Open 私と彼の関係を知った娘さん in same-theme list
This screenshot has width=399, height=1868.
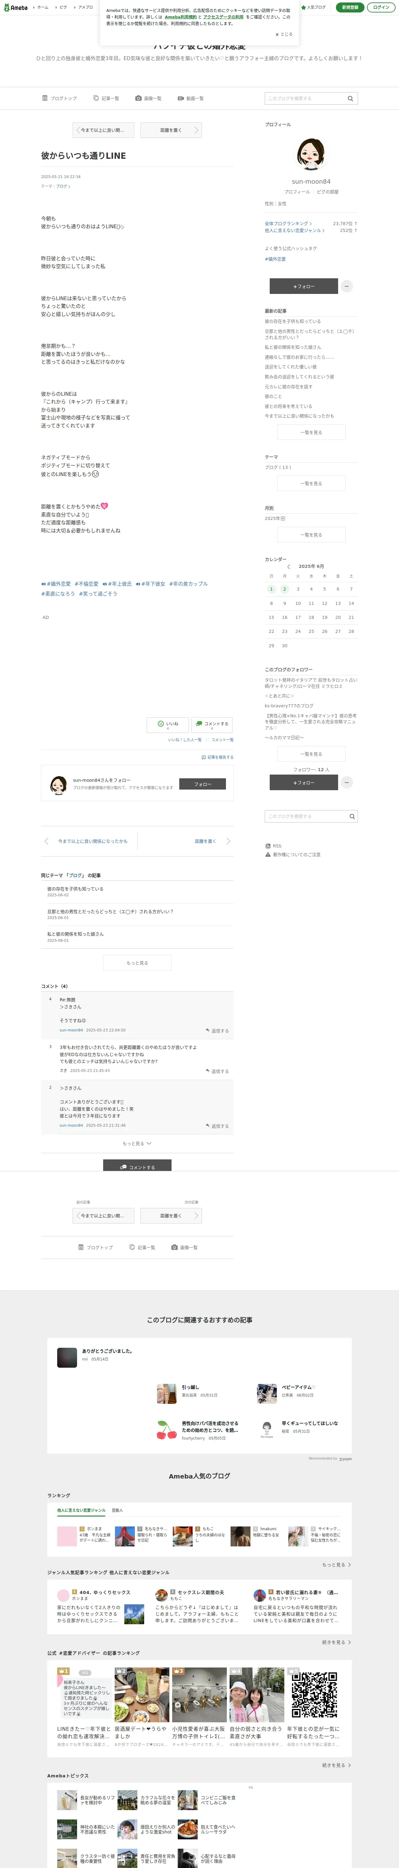[75, 934]
